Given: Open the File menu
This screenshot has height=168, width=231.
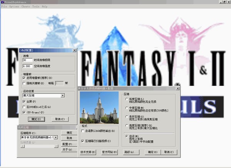Looking at the screenshot, I should 4,7.
